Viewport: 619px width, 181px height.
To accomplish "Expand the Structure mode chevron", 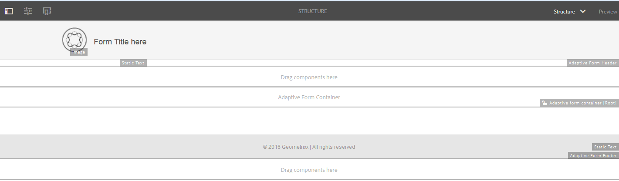I will tap(583, 11).
